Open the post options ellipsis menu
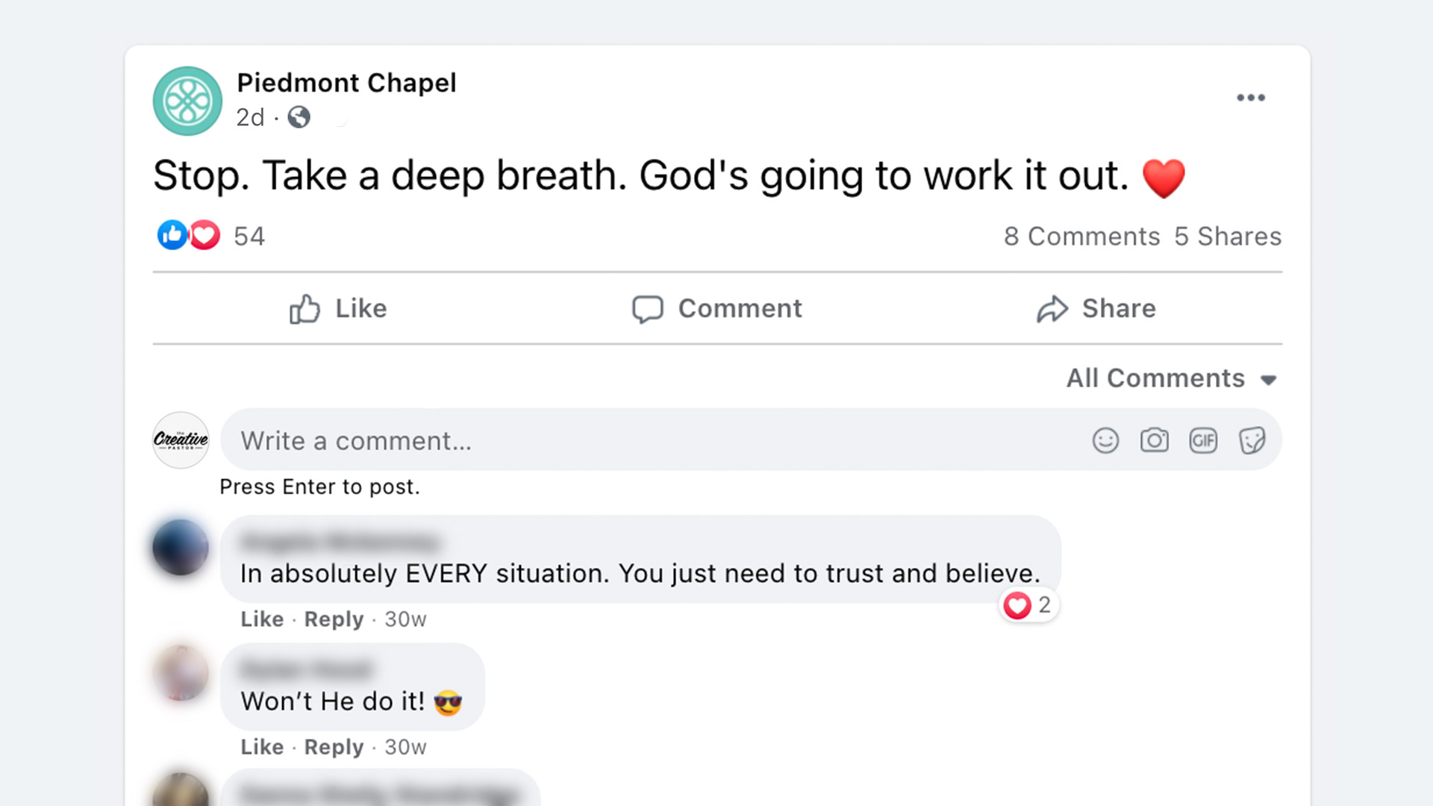Image resolution: width=1433 pixels, height=806 pixels. pyautogui.click(x=1251, y=97)
